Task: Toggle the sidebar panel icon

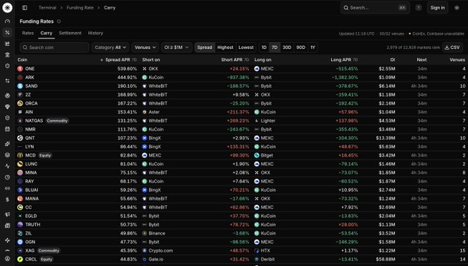Action: coord(25,8)
